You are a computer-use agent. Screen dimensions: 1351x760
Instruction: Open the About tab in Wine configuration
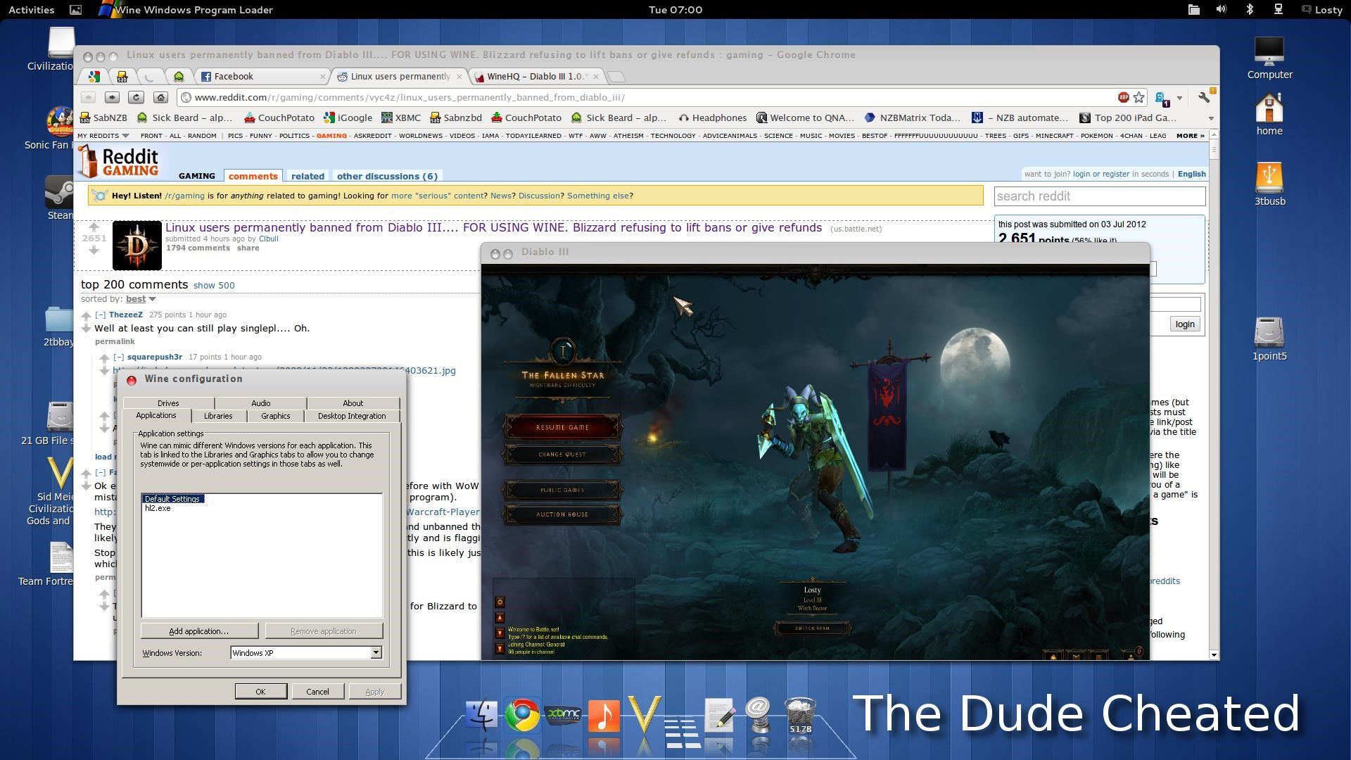coord(353,403)
